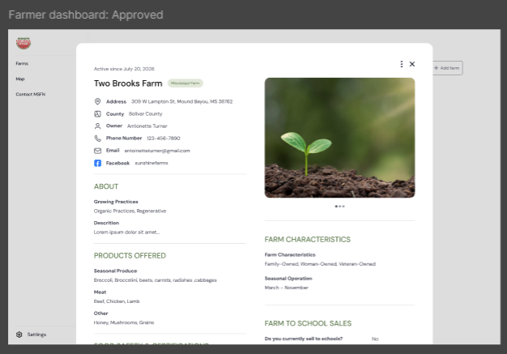The height and width of the screenshot is (354, 507).
Task: Click the Phone Number handset icon
Action: (97, 139)
